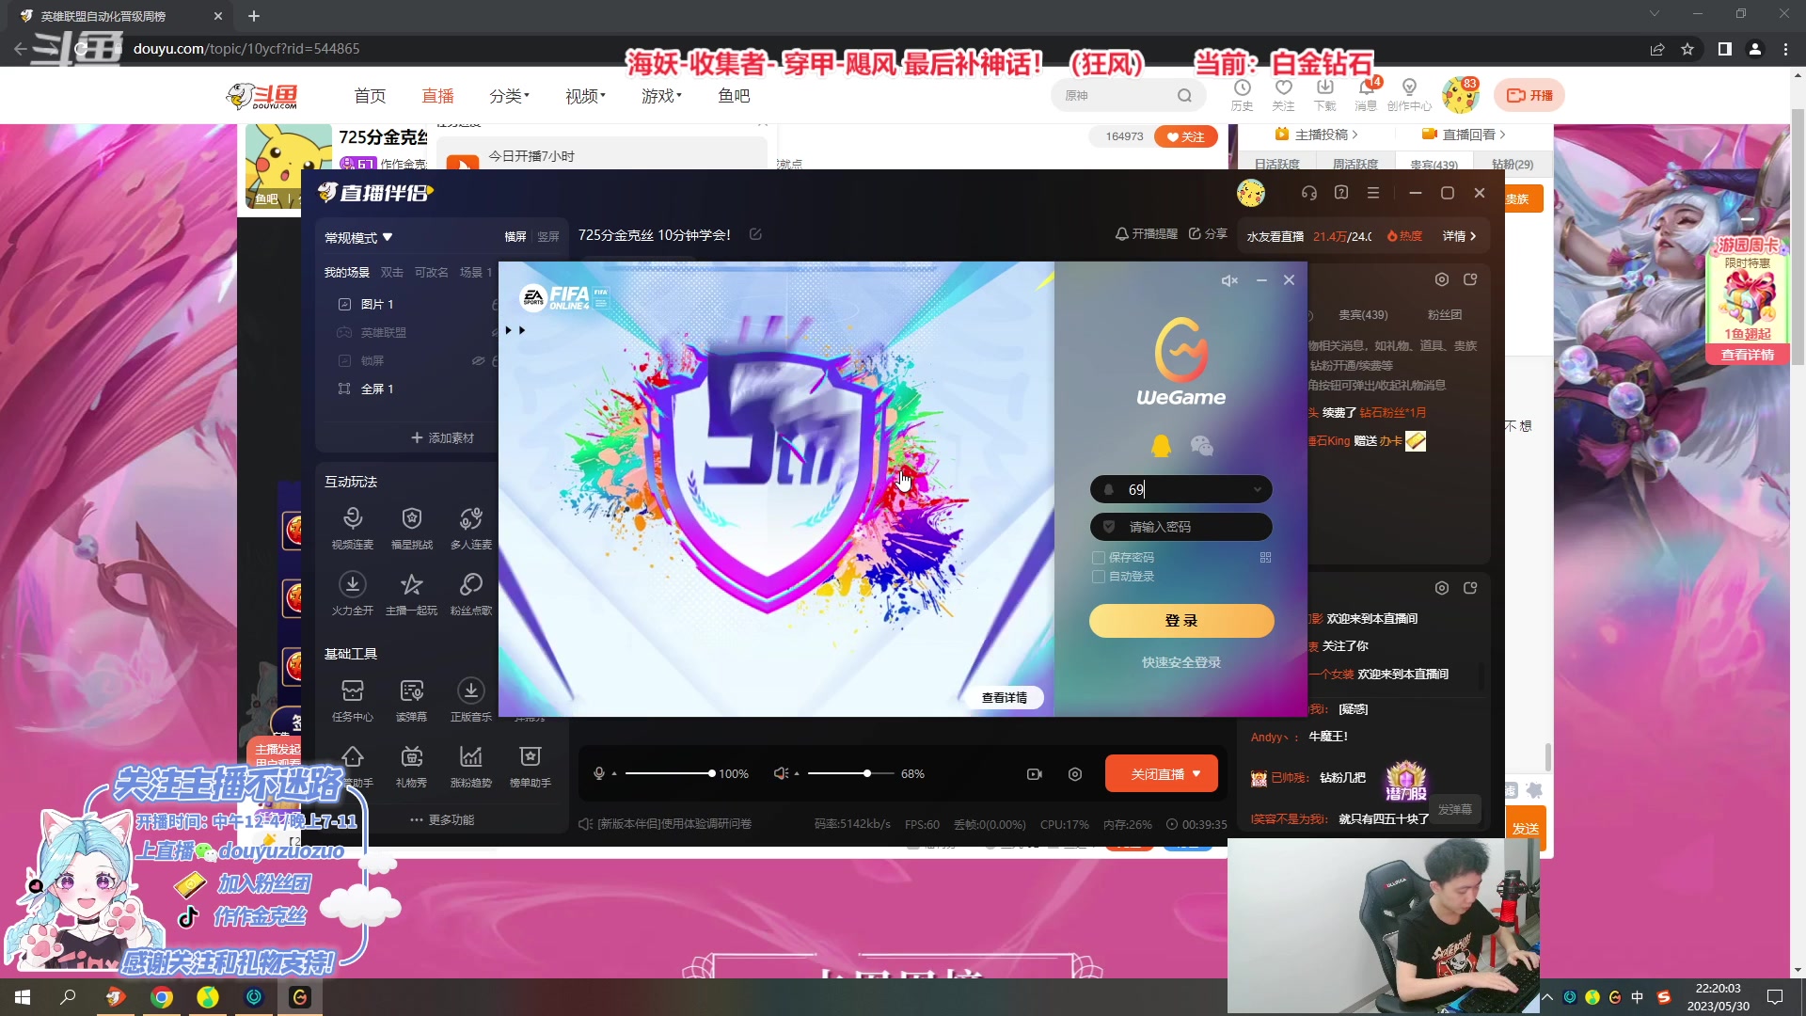
Task: Open 视频连麦 video link interaction
Action: (x=353, y=528)
